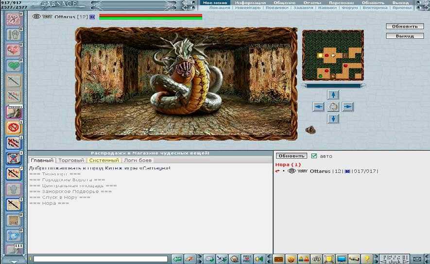The image size is (430, 264).
Task: Click the move backward arrow button
Action: [333, 118]
